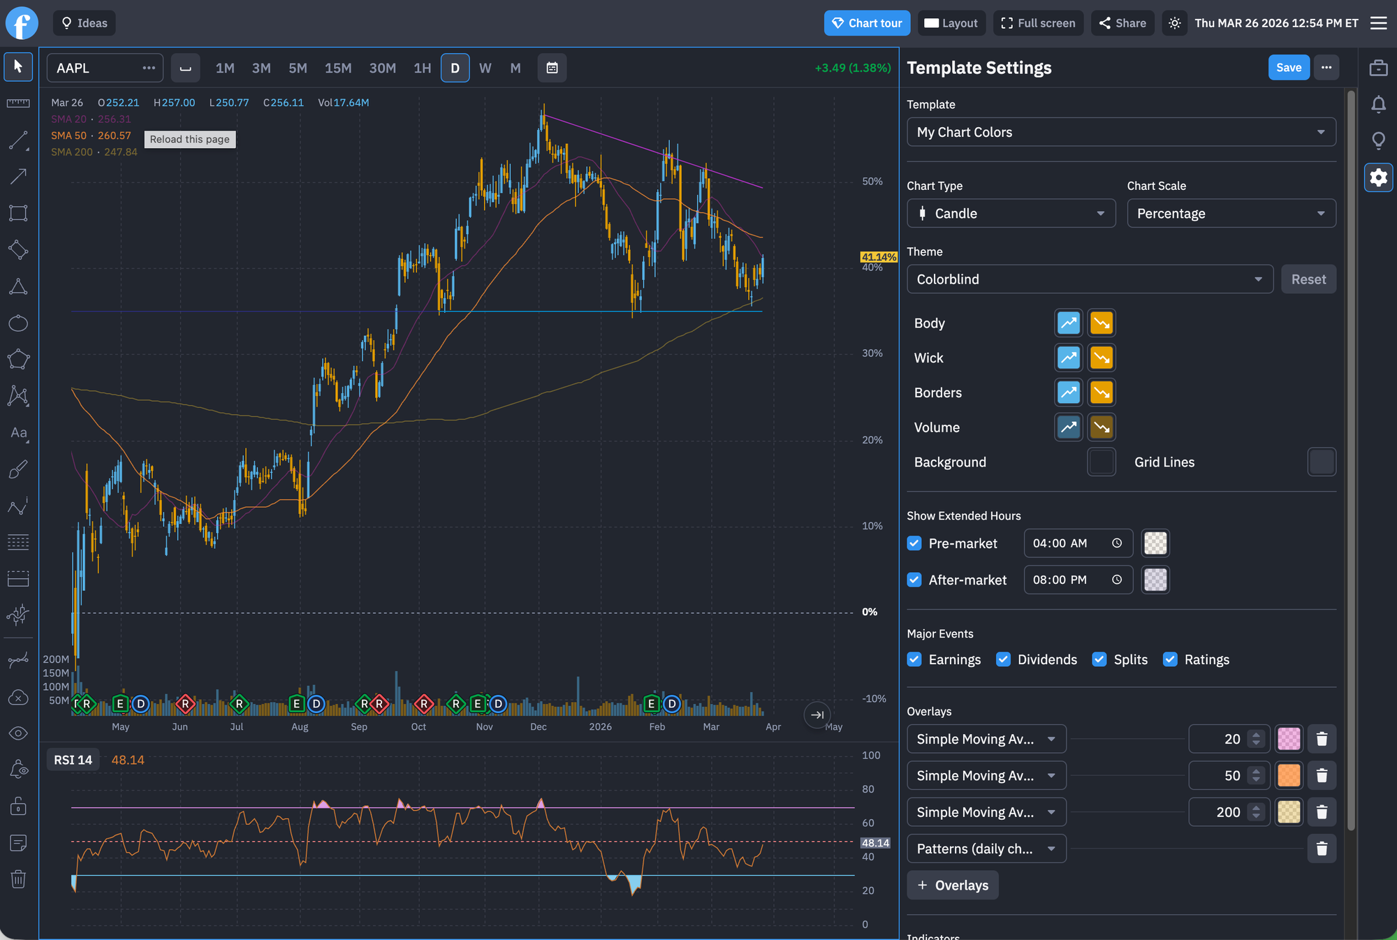The width and height of the screenshot is (1397, 940).
Task: Open the alerts bell icon
Action: 1378,105
